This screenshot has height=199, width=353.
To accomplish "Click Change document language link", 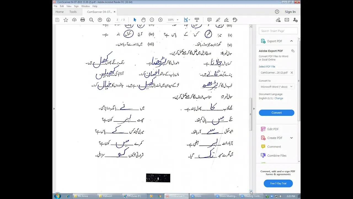I will 279,98.
